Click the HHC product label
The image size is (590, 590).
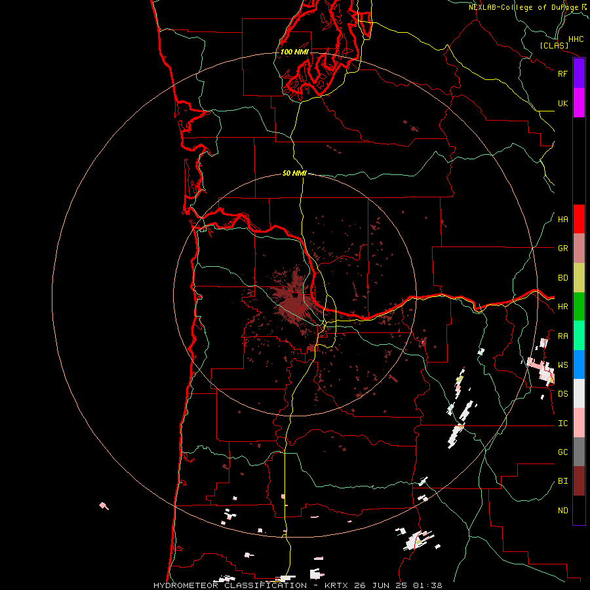(x=576, y=39)
